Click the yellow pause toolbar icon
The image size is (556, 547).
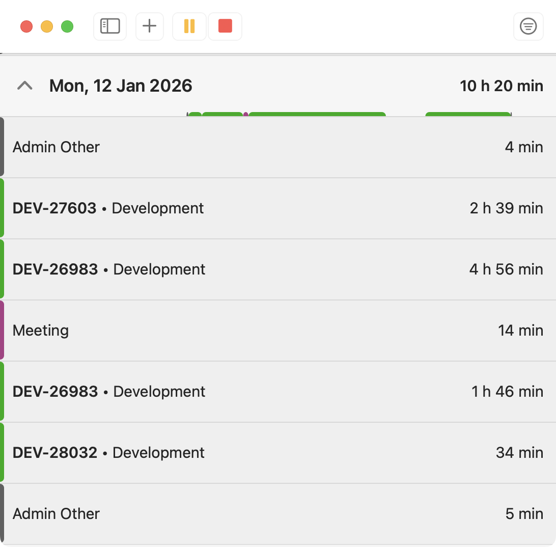pyautogui.click(x=189, y=26)
